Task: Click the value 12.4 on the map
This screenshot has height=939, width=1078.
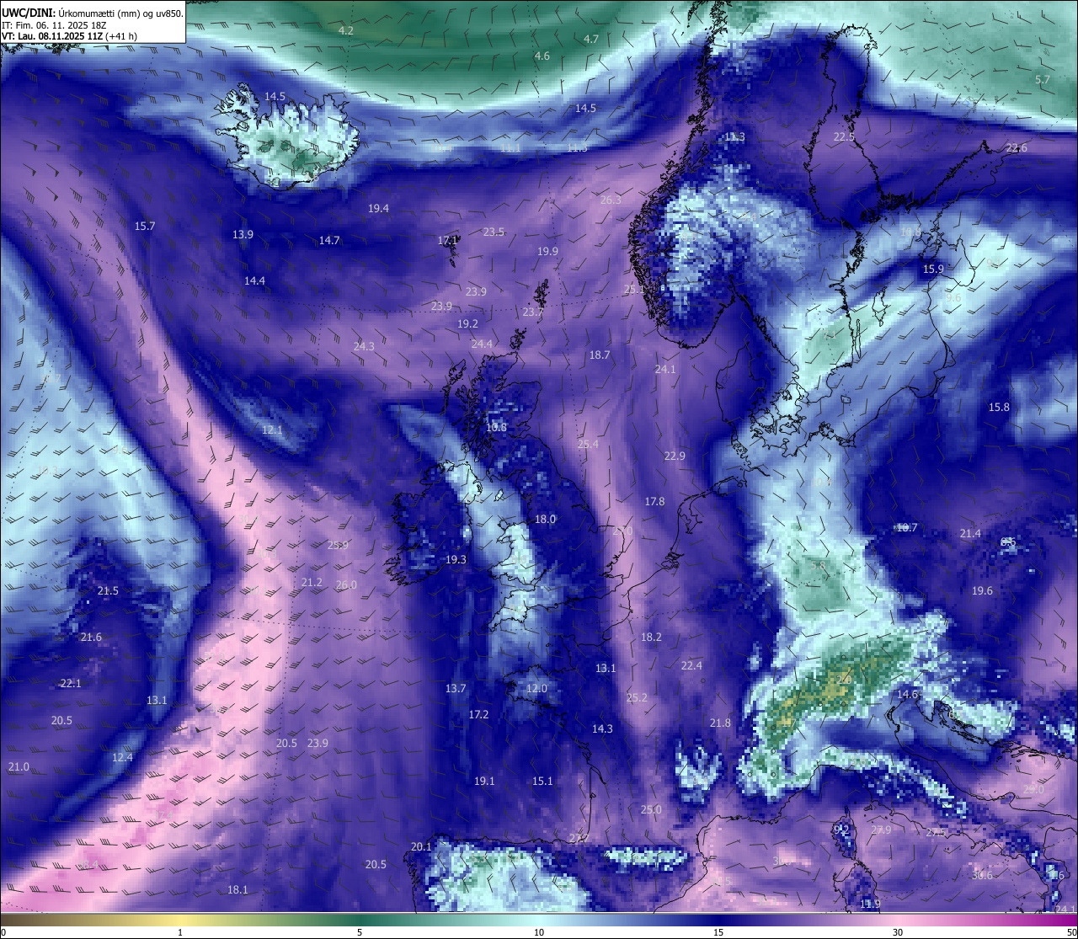Action: point(122,758)
